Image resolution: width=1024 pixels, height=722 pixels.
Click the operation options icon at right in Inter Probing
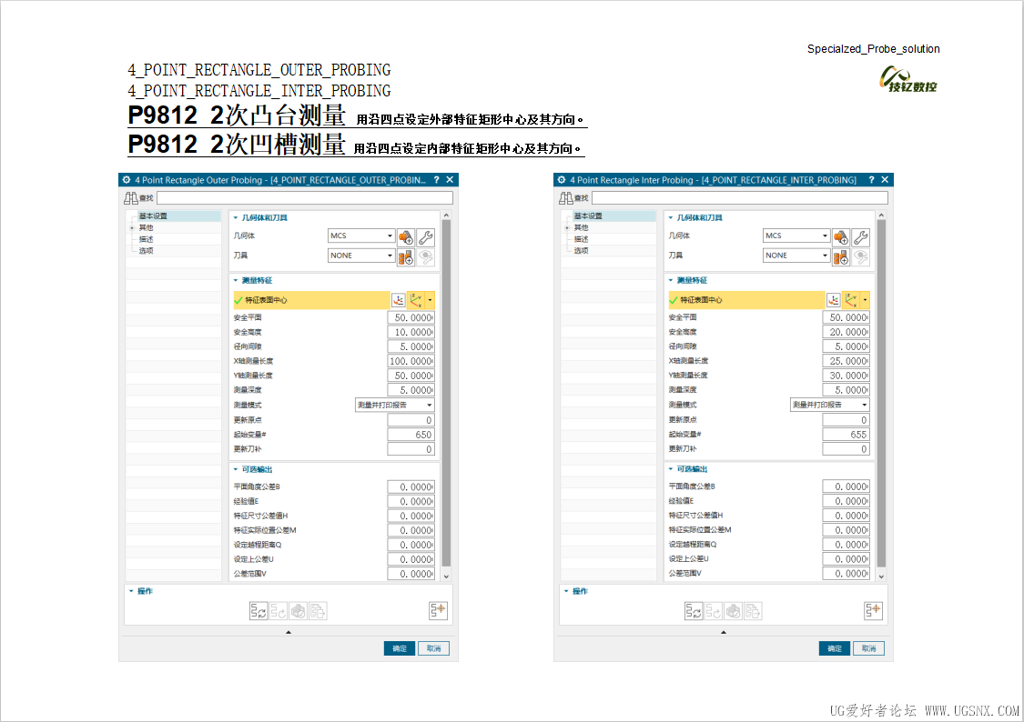pos(873,610)
